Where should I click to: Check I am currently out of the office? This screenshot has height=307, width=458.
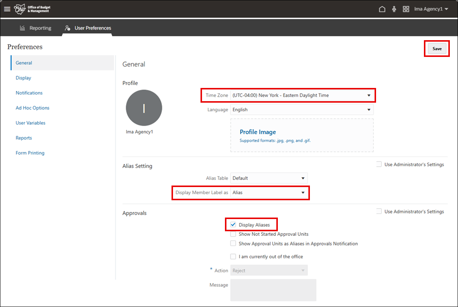(233, 257)
